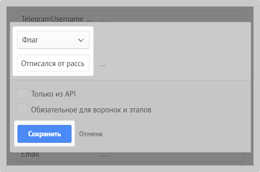Viewport: 260px width, 172px height.
Task: Click the ellipsis value in Email row
Action: coord(103,155)
